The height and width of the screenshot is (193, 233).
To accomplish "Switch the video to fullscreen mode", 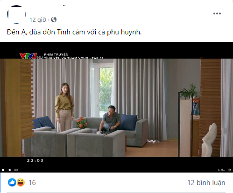I will (x=230, y=170).
